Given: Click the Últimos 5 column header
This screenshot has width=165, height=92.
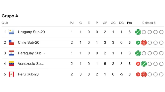Looking at the screenshot, I should [x=149, y=23].
